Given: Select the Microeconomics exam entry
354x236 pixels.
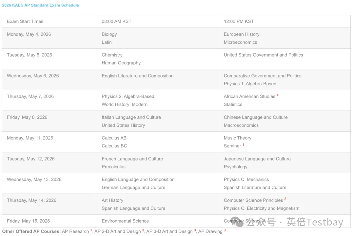Looking at the screenshot, I should (x=240, y=42).
